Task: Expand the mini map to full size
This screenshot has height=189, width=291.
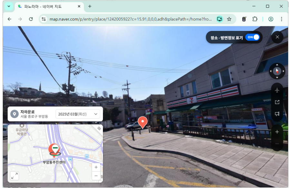Action: (x=15, y=176)
